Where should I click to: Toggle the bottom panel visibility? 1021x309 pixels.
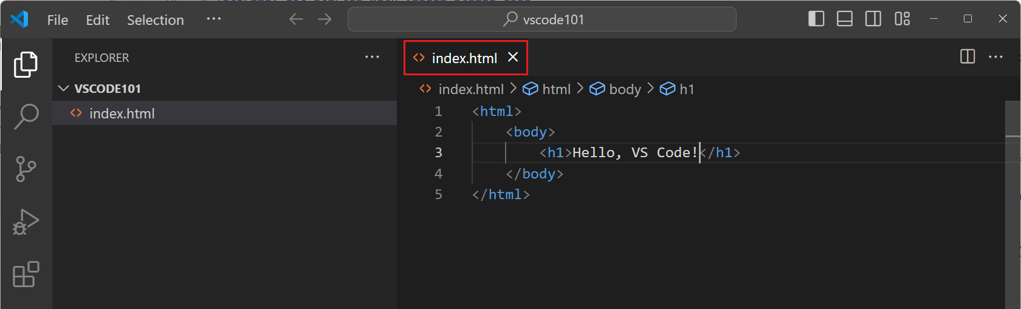[x=845, y=19]
